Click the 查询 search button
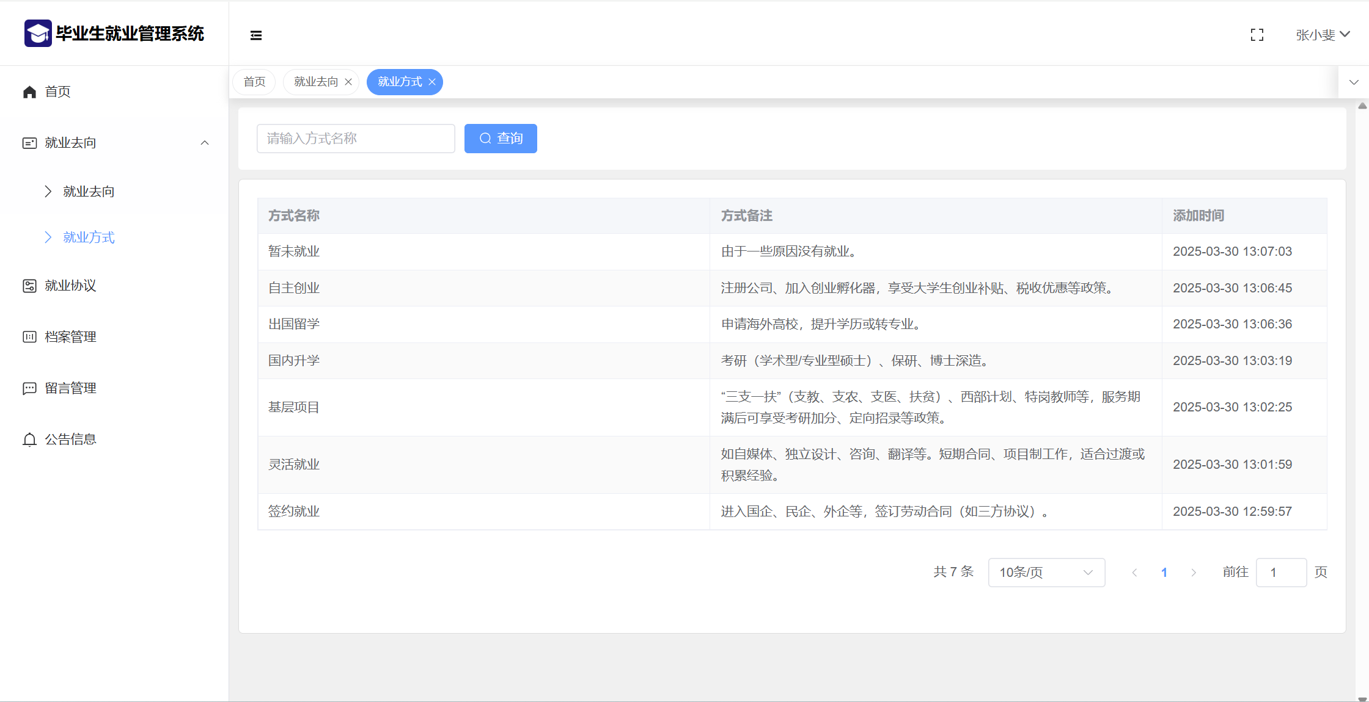The width and height of the screenshot is (1369, 702). click(501, 139)
